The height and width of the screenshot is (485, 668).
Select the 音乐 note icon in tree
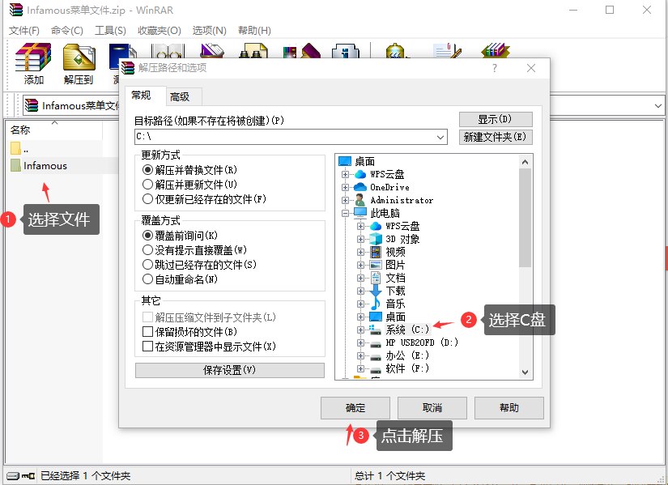376,304
